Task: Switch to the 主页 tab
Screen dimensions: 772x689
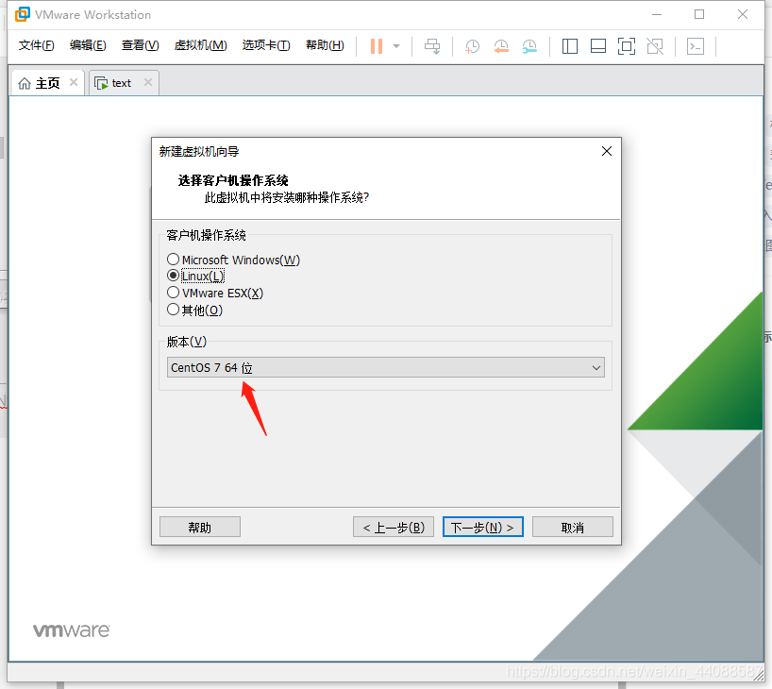Action: click(x=48, y=83)
